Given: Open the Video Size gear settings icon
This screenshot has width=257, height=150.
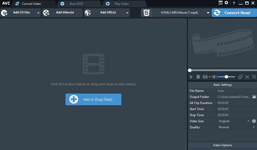Looking at the screenshot, I should (x=254, y=121).
